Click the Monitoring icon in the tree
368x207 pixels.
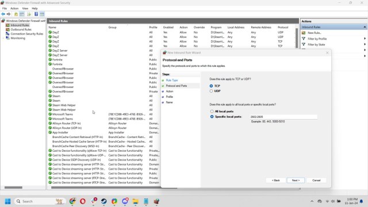(7, 38)
